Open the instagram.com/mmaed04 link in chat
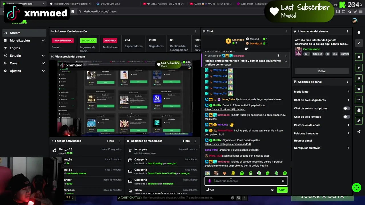 (228, 144)
